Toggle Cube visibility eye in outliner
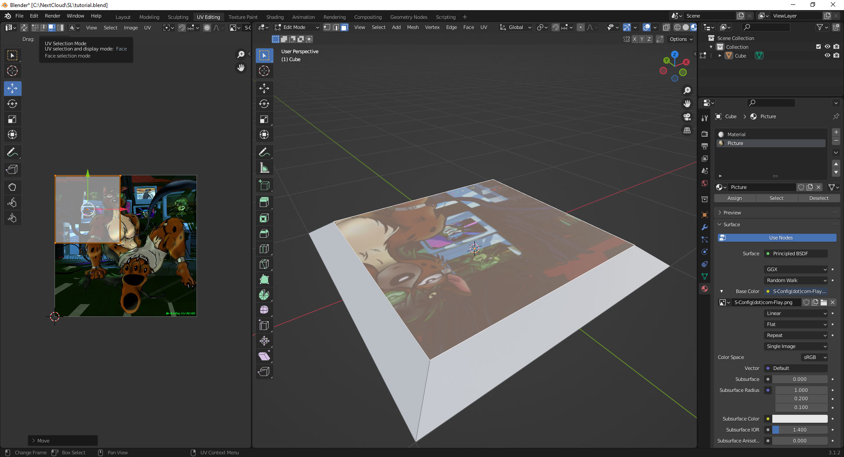The height and width of the screenshot is (457, 844). point(827,55)
